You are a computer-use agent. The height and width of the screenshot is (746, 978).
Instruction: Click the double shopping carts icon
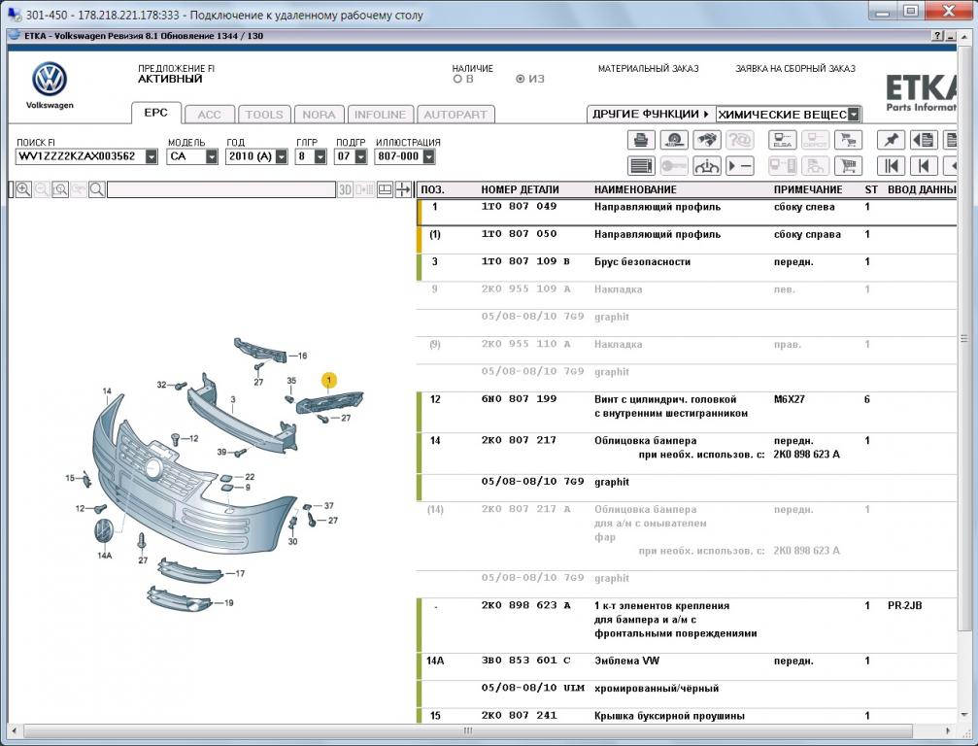[x=848, y=140]
